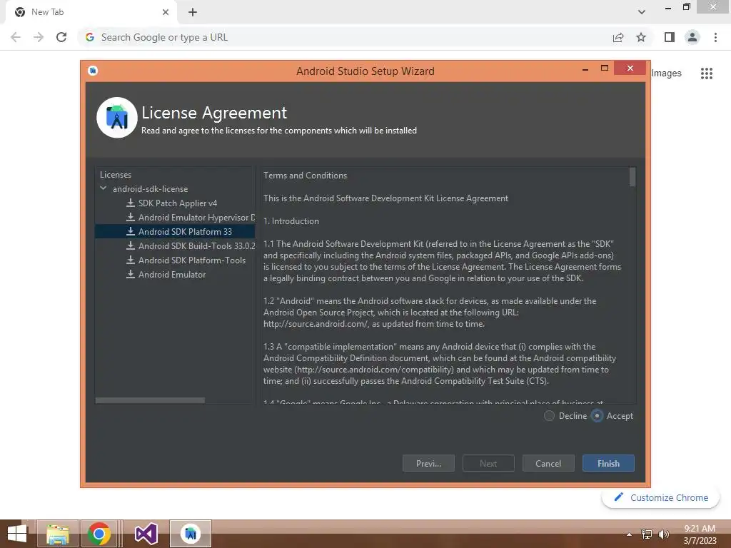Viewport: 731px width, 548px height.
Task: Click the volume icon in system tray
Action: pyautogui.click(x=664, y=534)
